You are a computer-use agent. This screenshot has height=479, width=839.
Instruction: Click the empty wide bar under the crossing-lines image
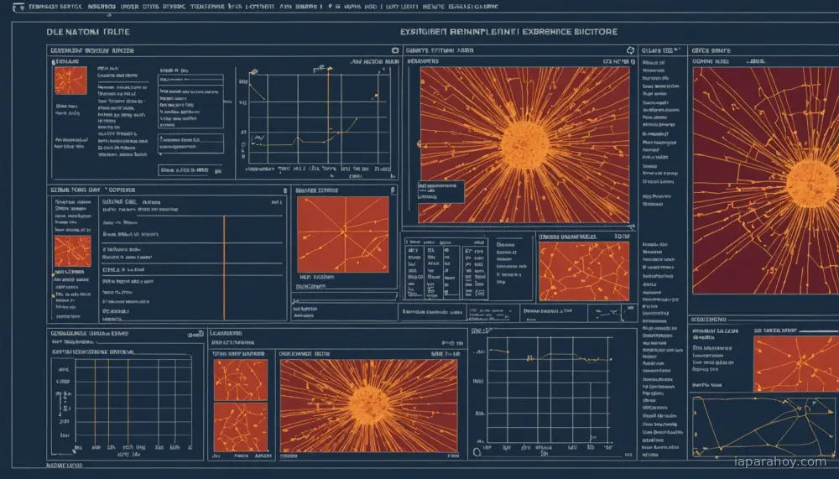tap(345, 296)
